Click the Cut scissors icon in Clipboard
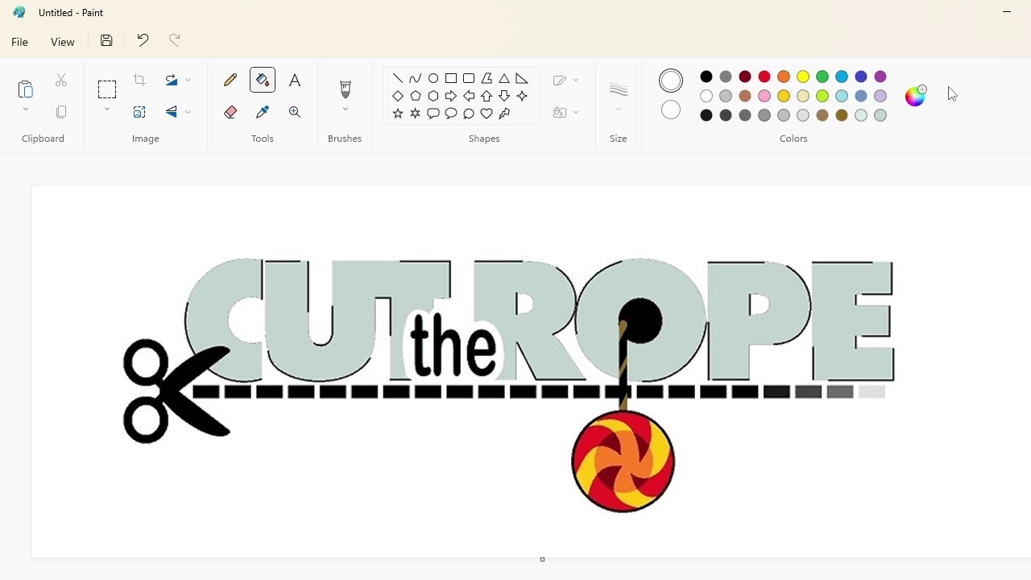The width and height of the screenshot is (1031, 580). tap(61, 80)
